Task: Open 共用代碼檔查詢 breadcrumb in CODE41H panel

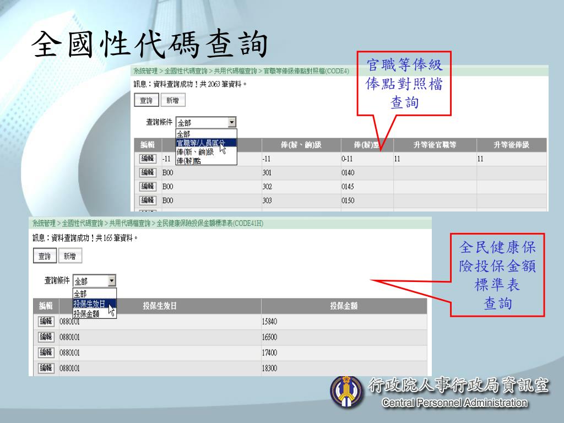Action: (130, 224)
